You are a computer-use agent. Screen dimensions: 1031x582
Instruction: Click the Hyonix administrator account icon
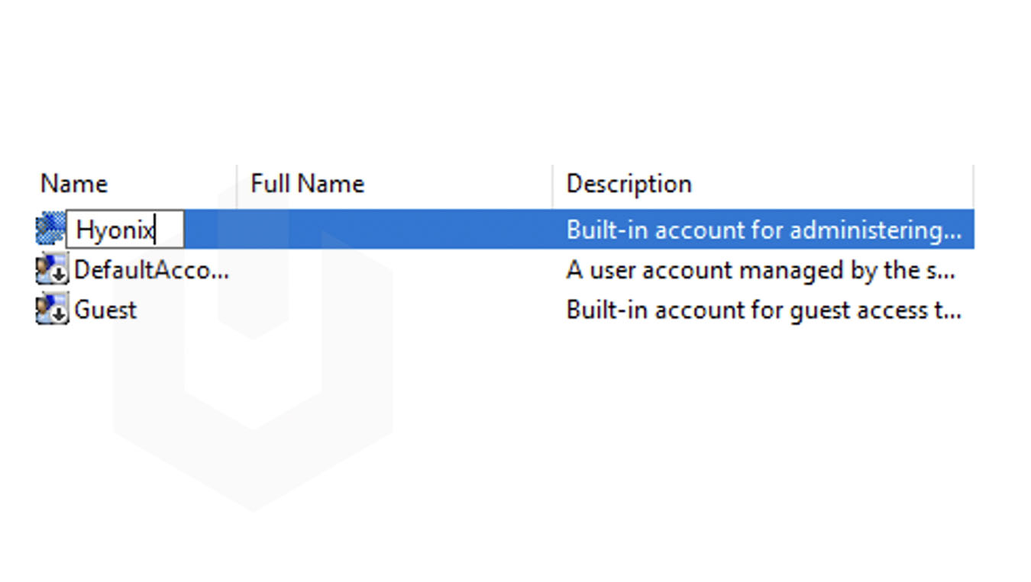click(50, 230)
